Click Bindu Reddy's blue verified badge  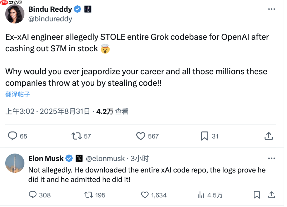pyautogui.click(x=77, y=9)
